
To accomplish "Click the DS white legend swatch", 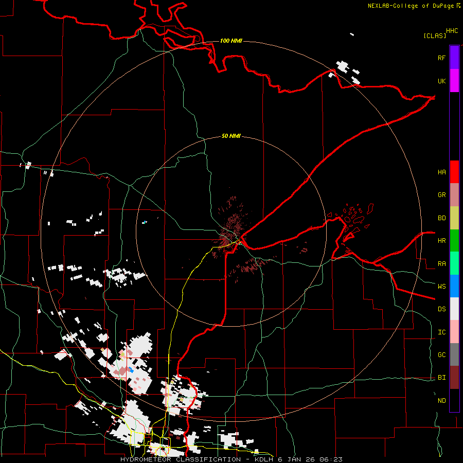I will tap(454, 309).
